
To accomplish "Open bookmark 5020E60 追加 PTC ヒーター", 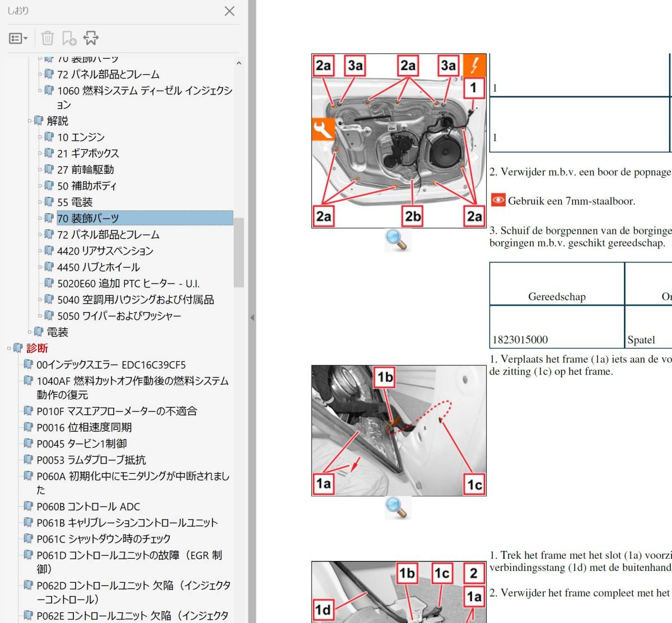I will (x=128, y=284).
